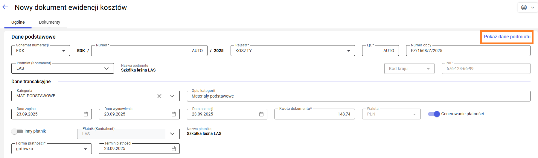Viewport: 538px width, 158px height.
Task: Click Pokaż dane podmiotu link
Action: [x=507, y=37]
